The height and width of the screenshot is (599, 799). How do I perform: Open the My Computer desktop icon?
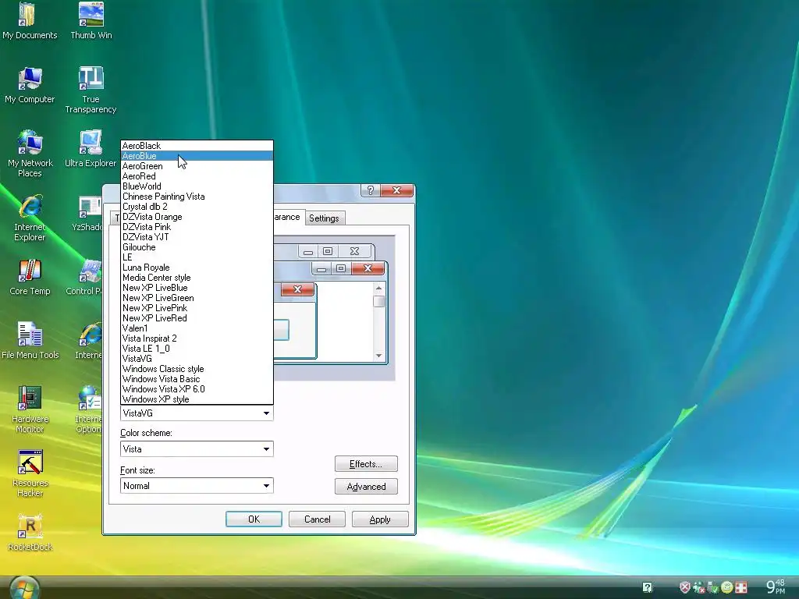point(30,85)
